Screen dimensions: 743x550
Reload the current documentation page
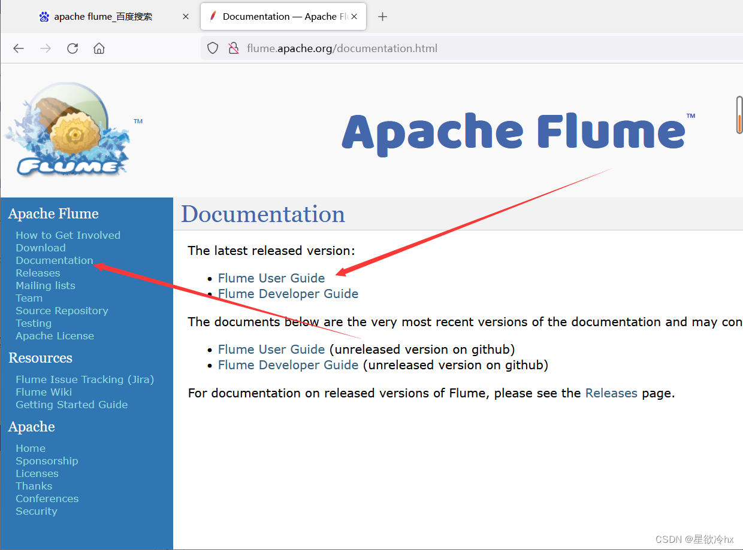coord(72,48)
